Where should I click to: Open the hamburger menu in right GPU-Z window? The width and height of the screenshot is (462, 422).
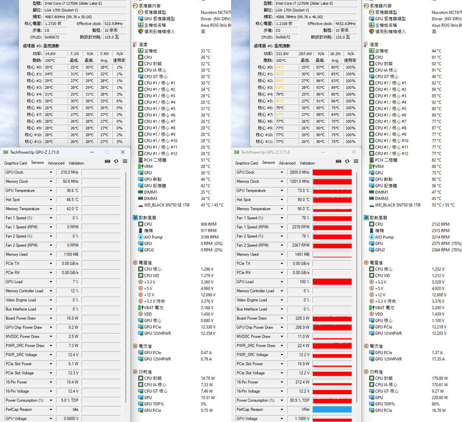coord(356,161)
